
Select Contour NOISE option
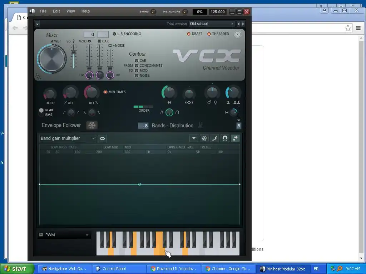tap(137, 76)
